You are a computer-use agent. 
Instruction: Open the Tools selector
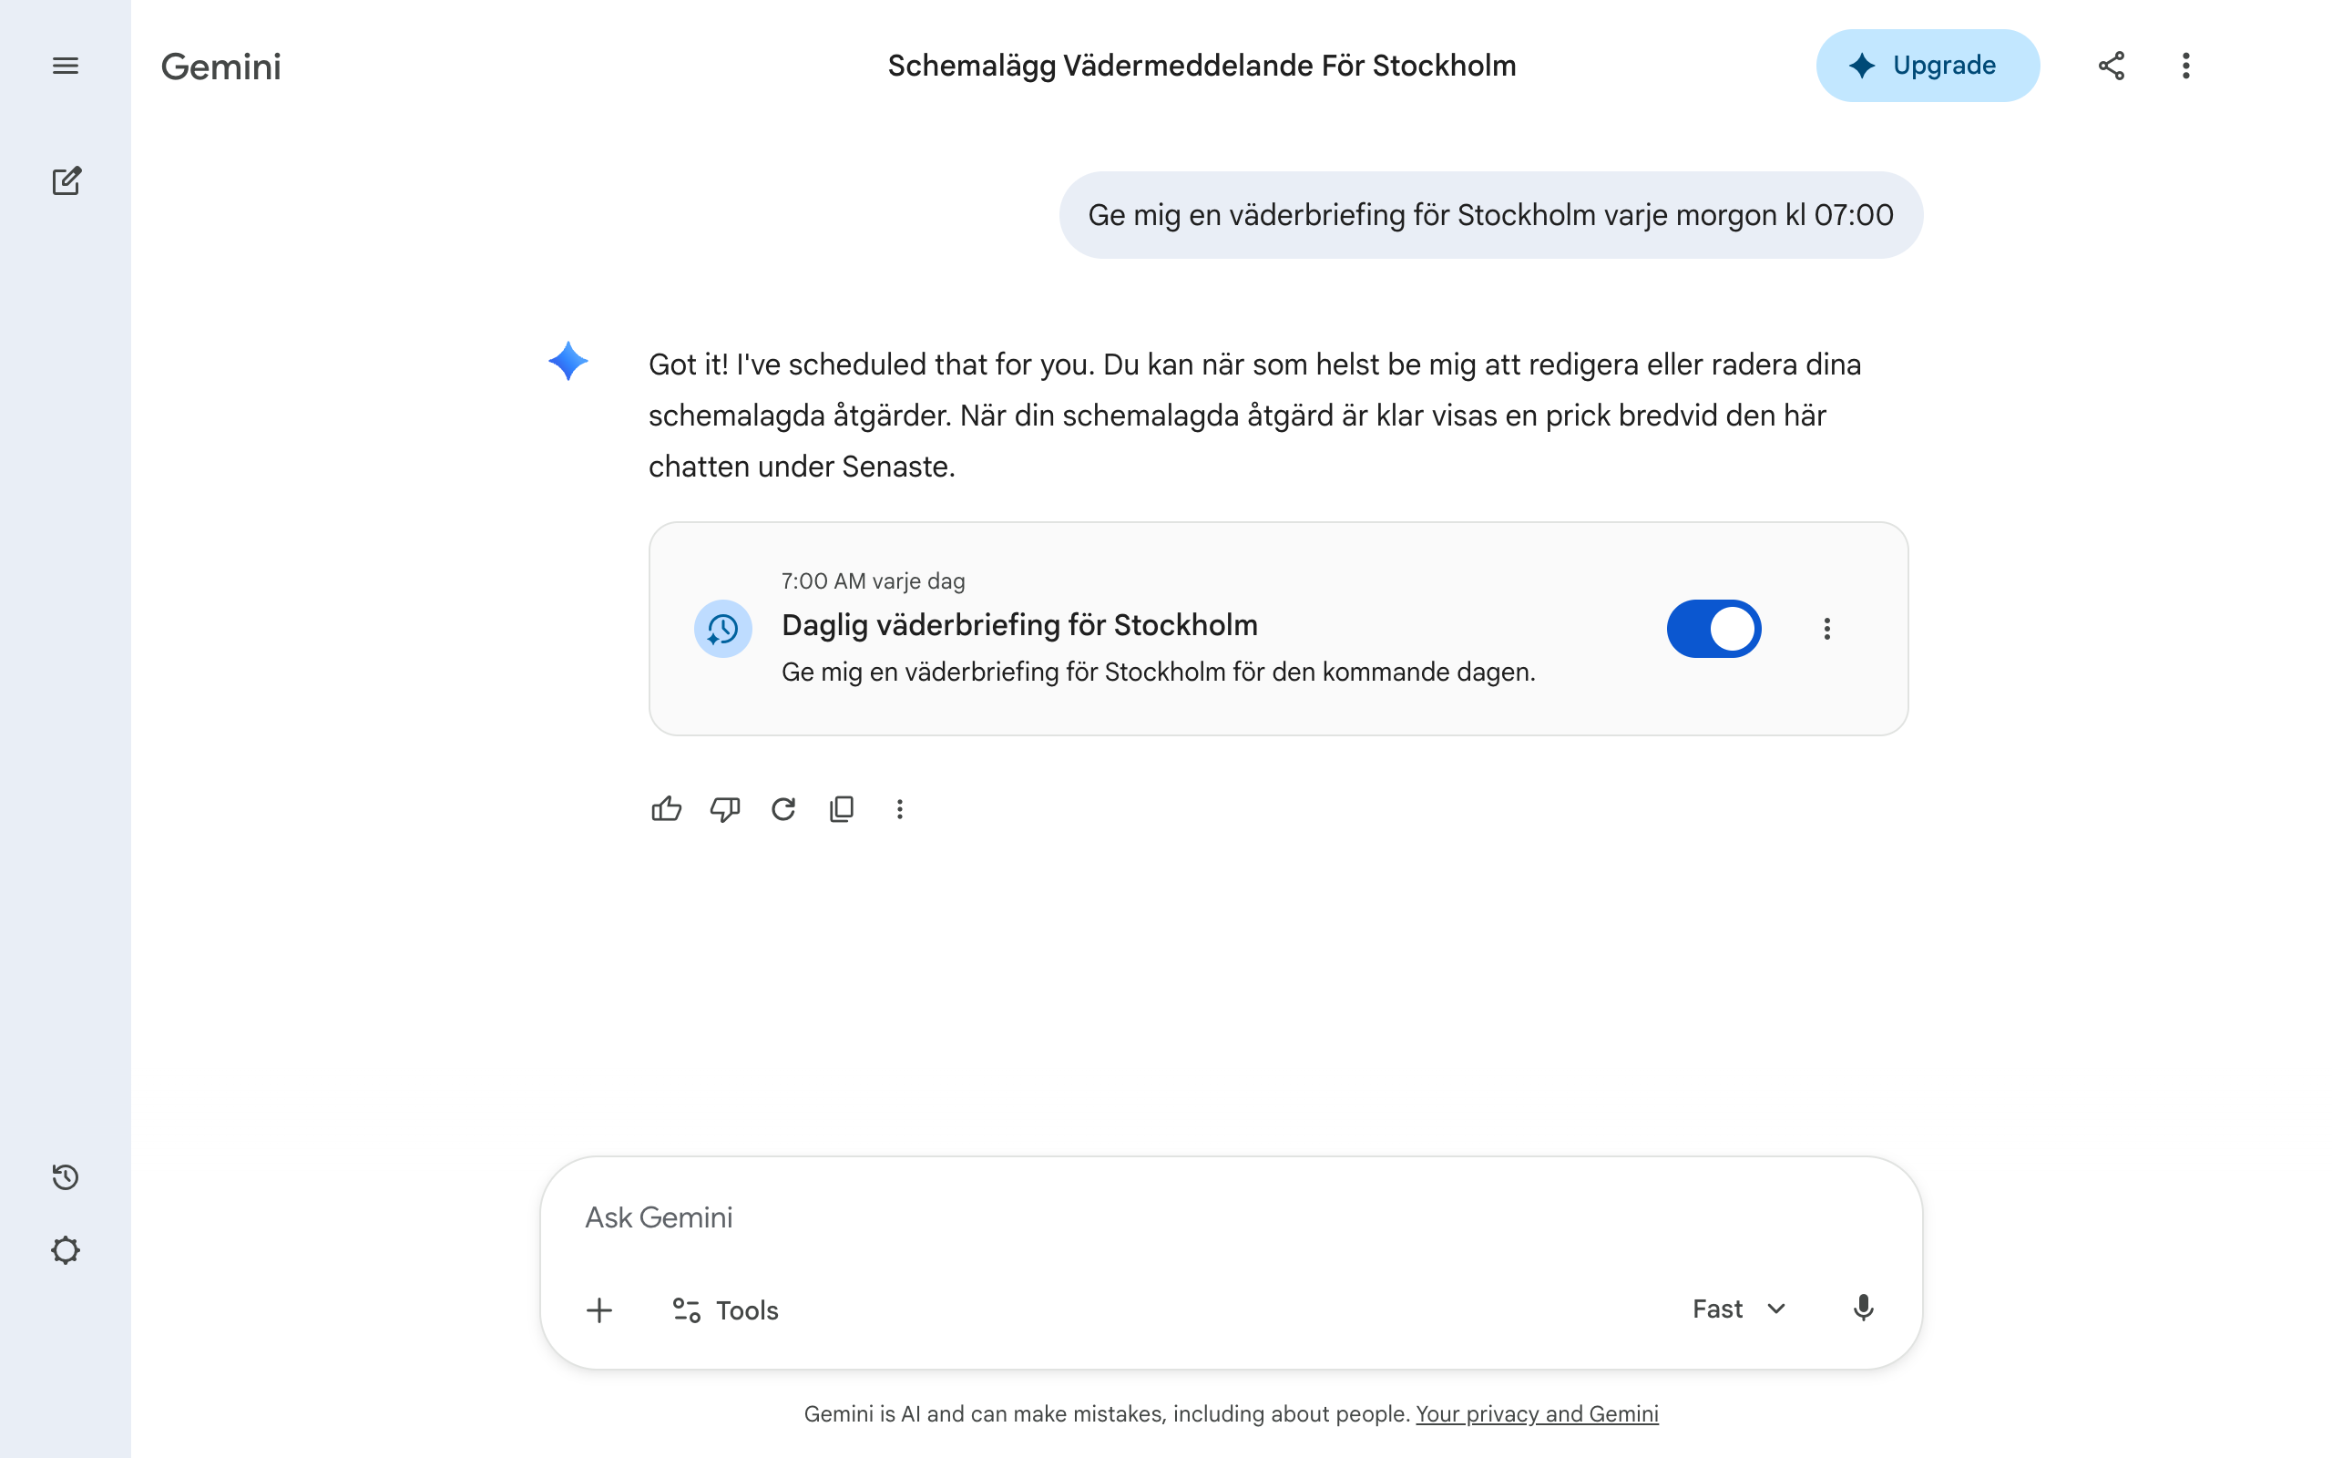pos(725,1309)
